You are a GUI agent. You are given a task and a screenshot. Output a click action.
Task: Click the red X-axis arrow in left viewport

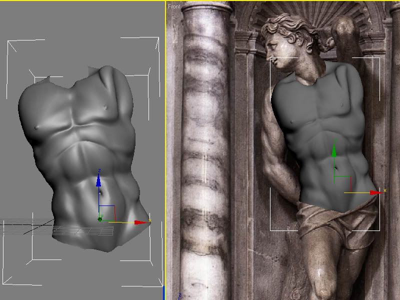[x=141, y=222]
